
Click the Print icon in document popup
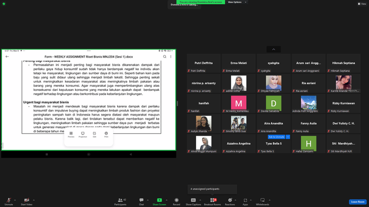(106, 133)
